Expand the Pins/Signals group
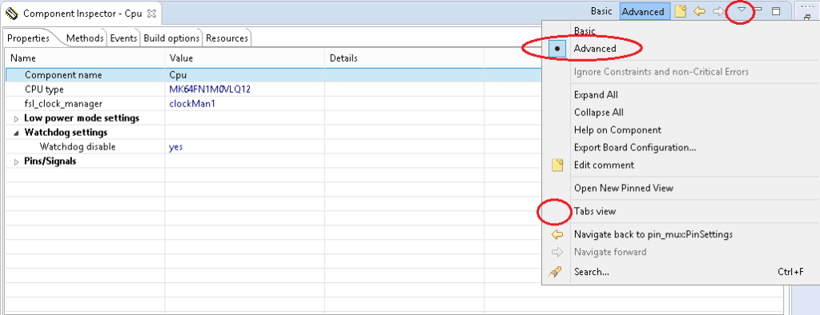Screen dimensions: 820x315 tap(17, 162)
